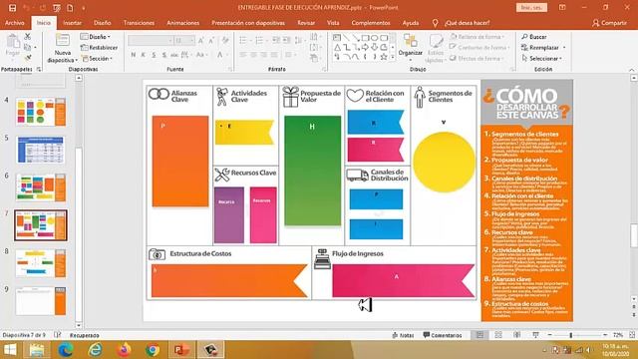Select slide 4 thumbnail
Image resolution: width=638 pixels, height=359 pixels.
[41, 112]
